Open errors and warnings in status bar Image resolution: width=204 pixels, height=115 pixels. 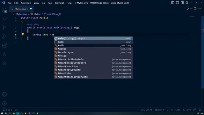click(7, 110)
